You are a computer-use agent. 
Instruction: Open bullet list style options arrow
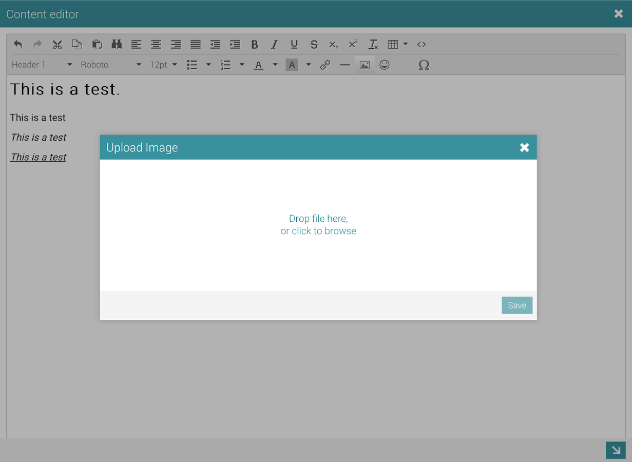[208, 65]
